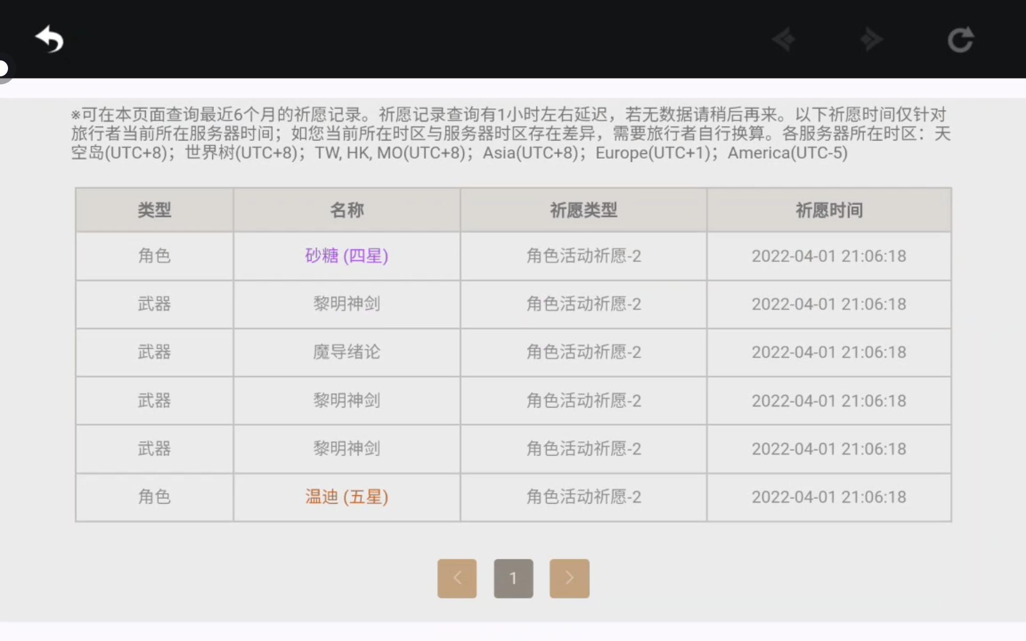Click the browser forward navigation icon

point(872,40)
